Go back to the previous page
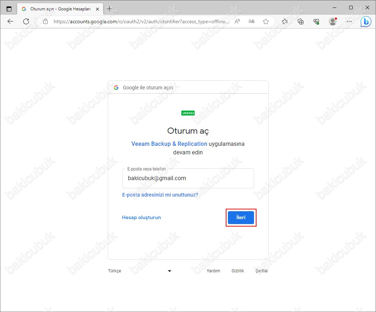The height and width of the screenshot is (312, 376). tap(10, 21)
